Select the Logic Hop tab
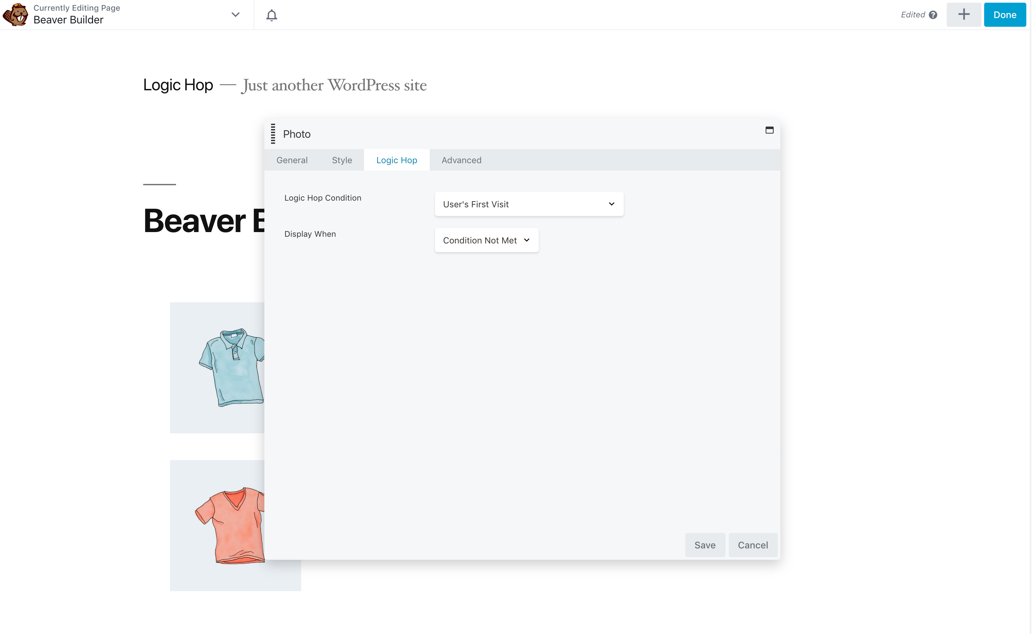The height and width of the screenshot is (634, 1032). click(x=397, y=160)
